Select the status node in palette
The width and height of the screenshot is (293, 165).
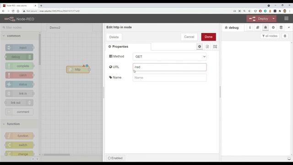tap(19, 84)
